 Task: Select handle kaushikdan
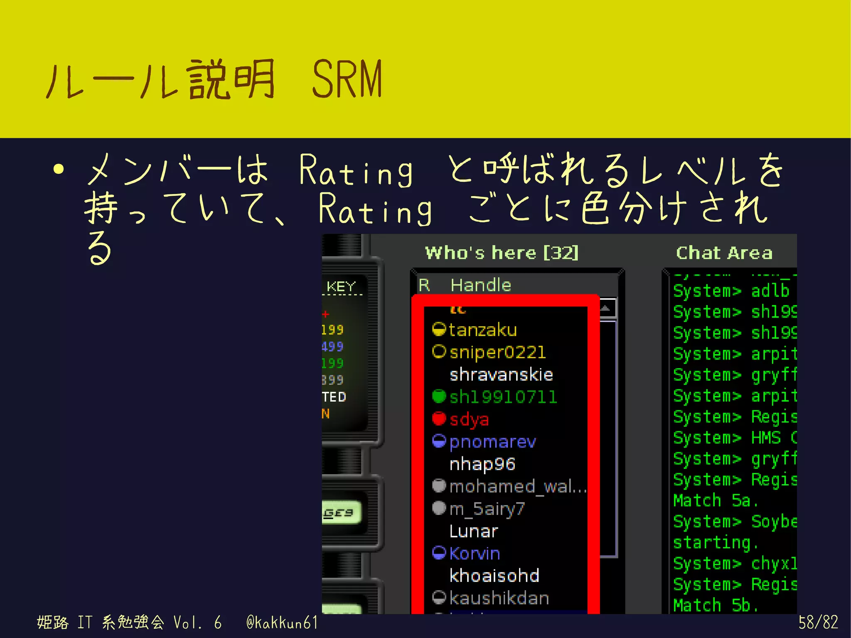pyautogui.click(x=499, y=598)
